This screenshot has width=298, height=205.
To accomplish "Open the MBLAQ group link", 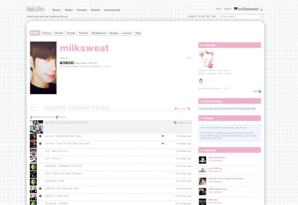I will pos(213,200).
